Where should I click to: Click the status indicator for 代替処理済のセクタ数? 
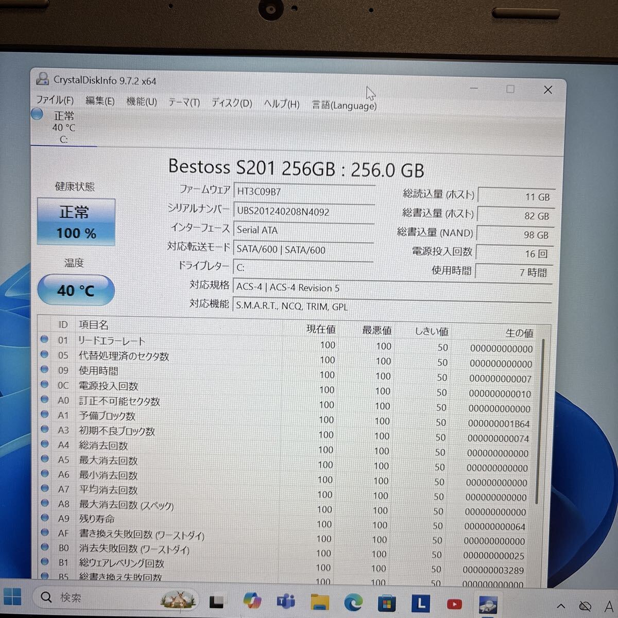click(x=45, y=355)
